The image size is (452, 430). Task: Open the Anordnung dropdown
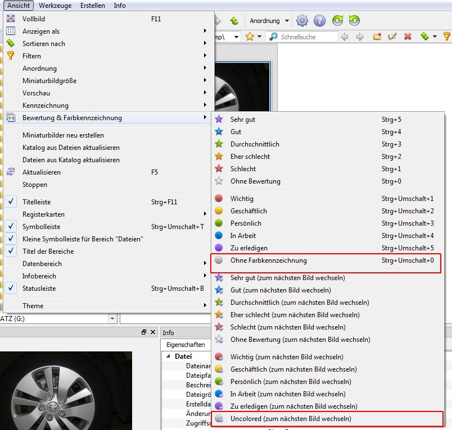tap(269, 21)
